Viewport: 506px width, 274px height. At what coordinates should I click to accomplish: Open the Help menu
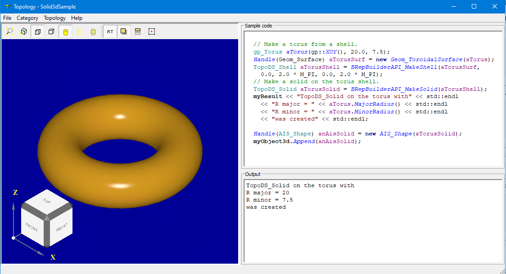[x=77, y=18]
